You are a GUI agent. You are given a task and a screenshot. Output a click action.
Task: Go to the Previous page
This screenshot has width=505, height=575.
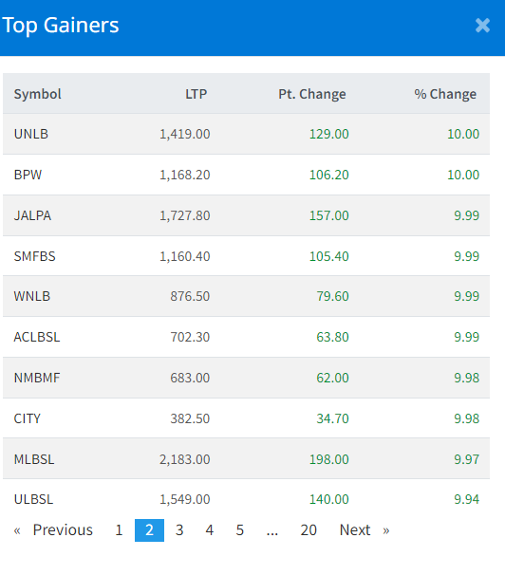[x=53, y=529]
